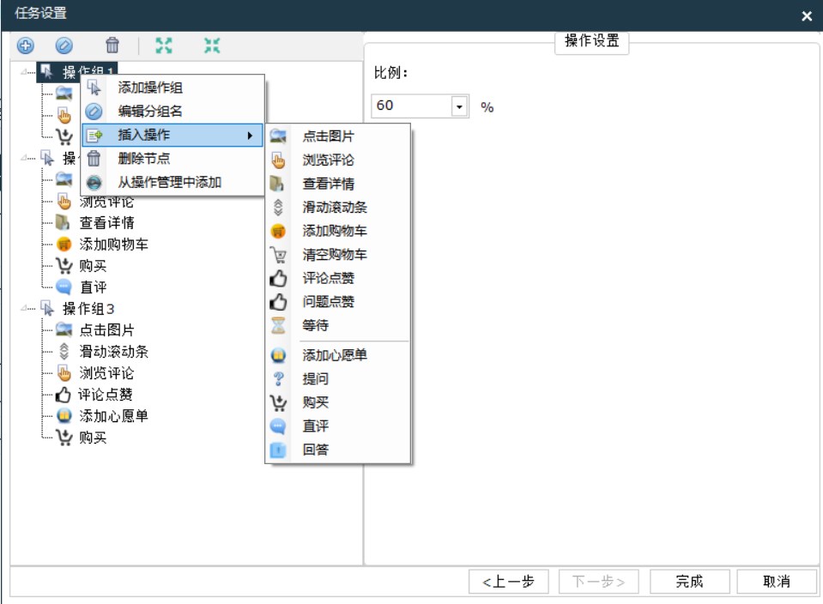Screen dimensions: 823x604
Task: Click the orange basket icon beside submenu 添加购物车
Action: click(x=278, y=231)
